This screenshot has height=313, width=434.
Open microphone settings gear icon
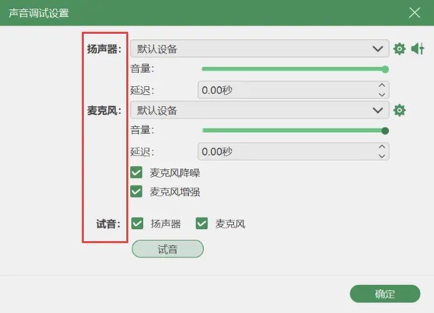[x=399, y=111]
